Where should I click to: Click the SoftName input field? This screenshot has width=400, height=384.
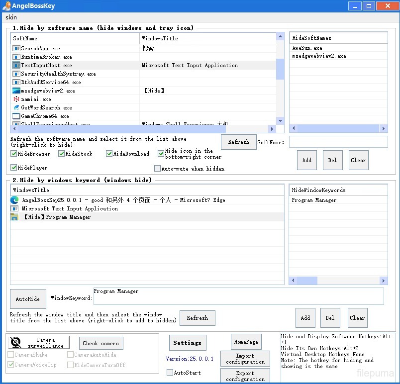[x=338, y=142]
